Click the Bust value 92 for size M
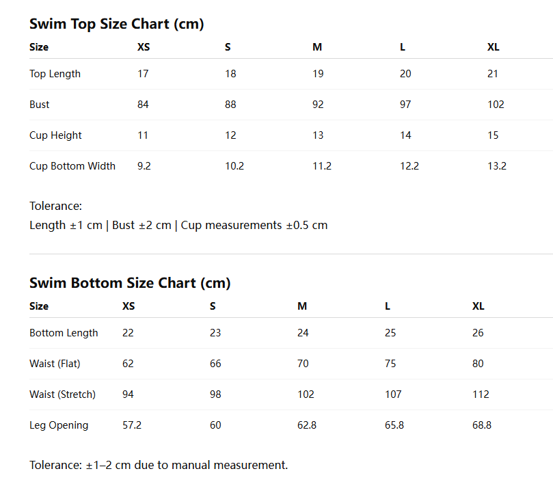Image resolution: width=553 pixels, height=482 pixels. [x=318, y=105]
